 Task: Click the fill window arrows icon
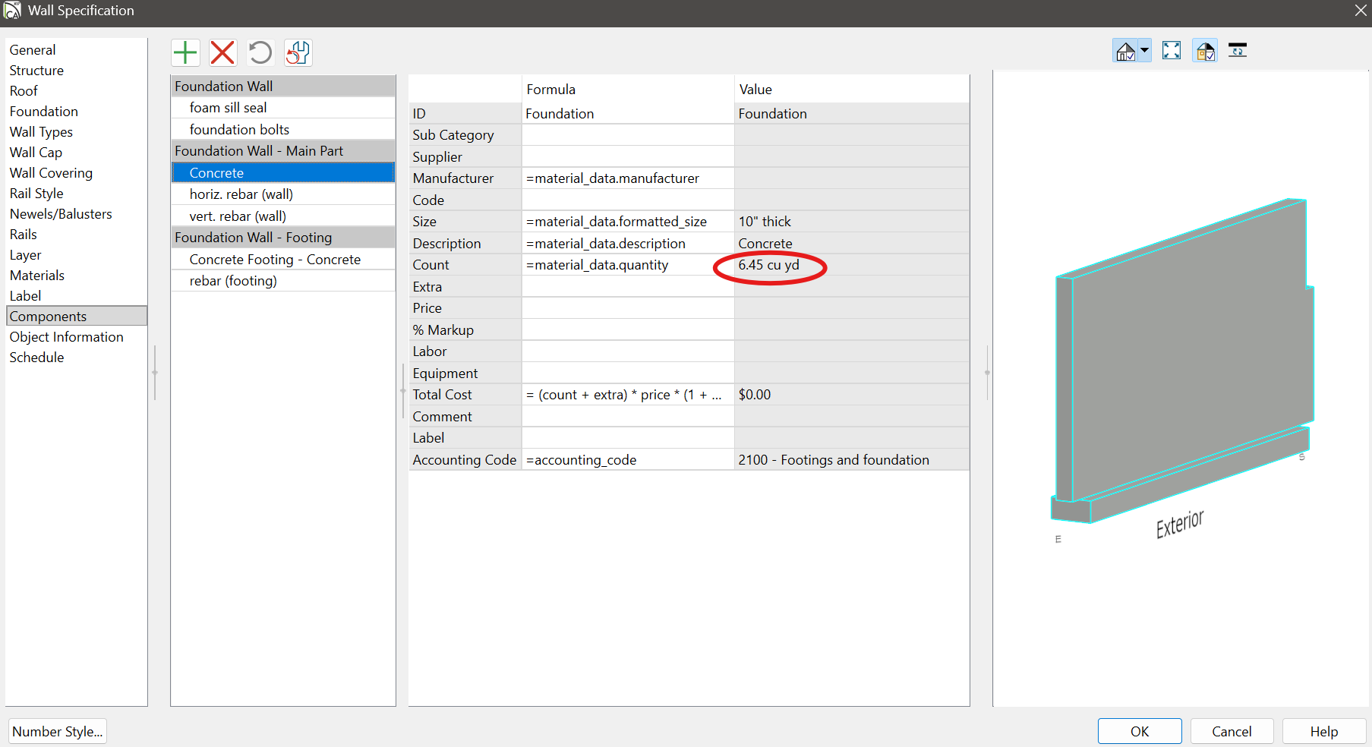coord(1172,51)
